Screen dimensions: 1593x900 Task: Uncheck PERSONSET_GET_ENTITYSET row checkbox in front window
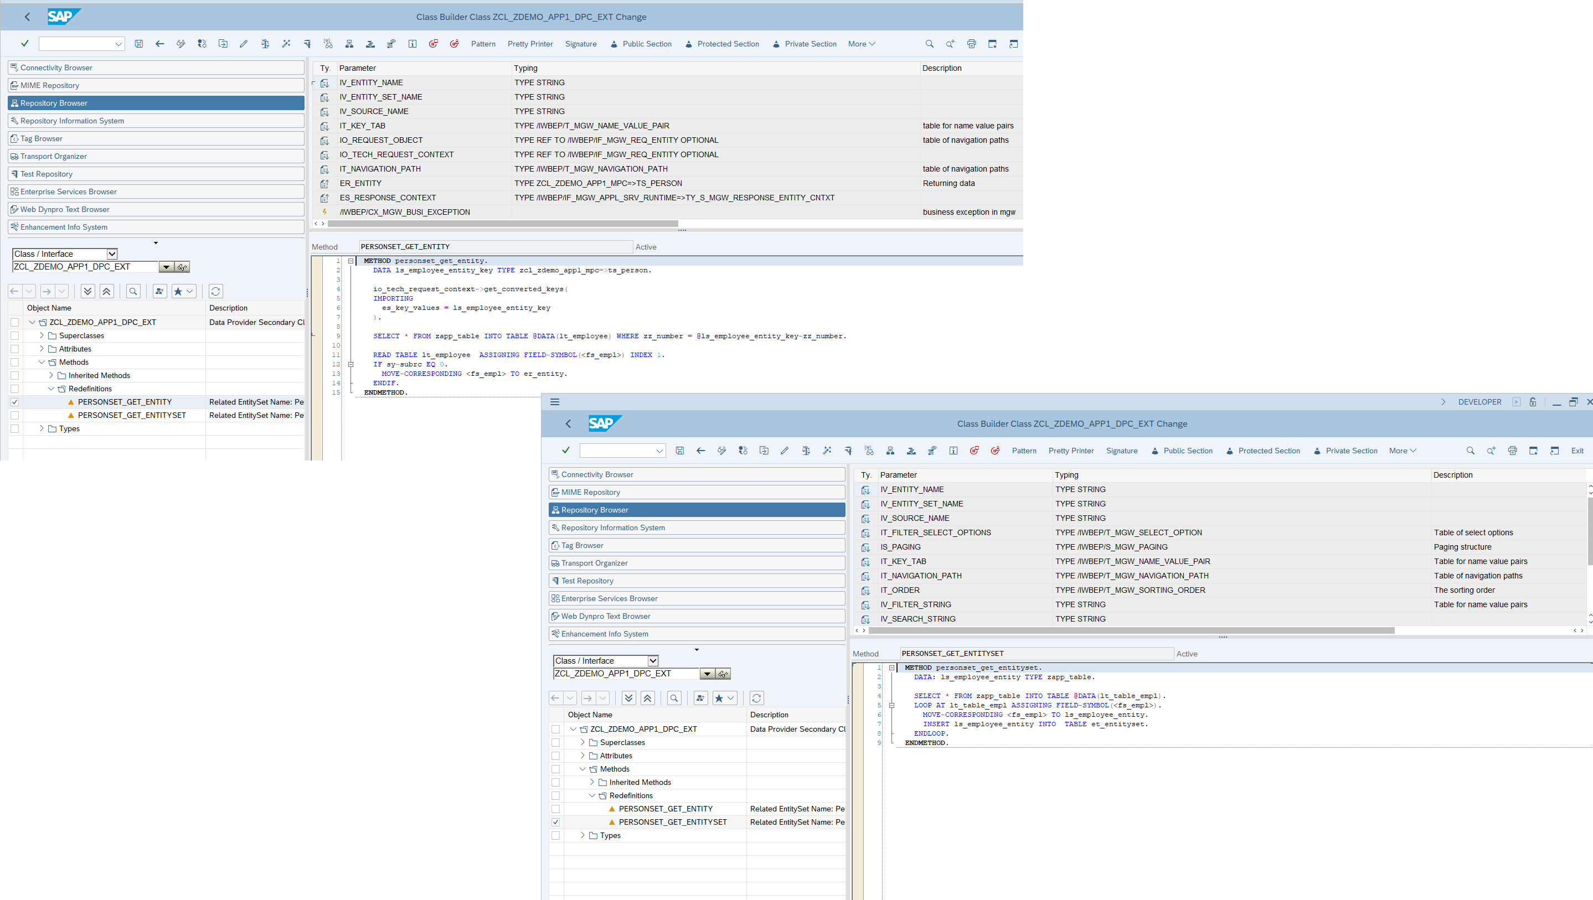[x=555, y=822]
